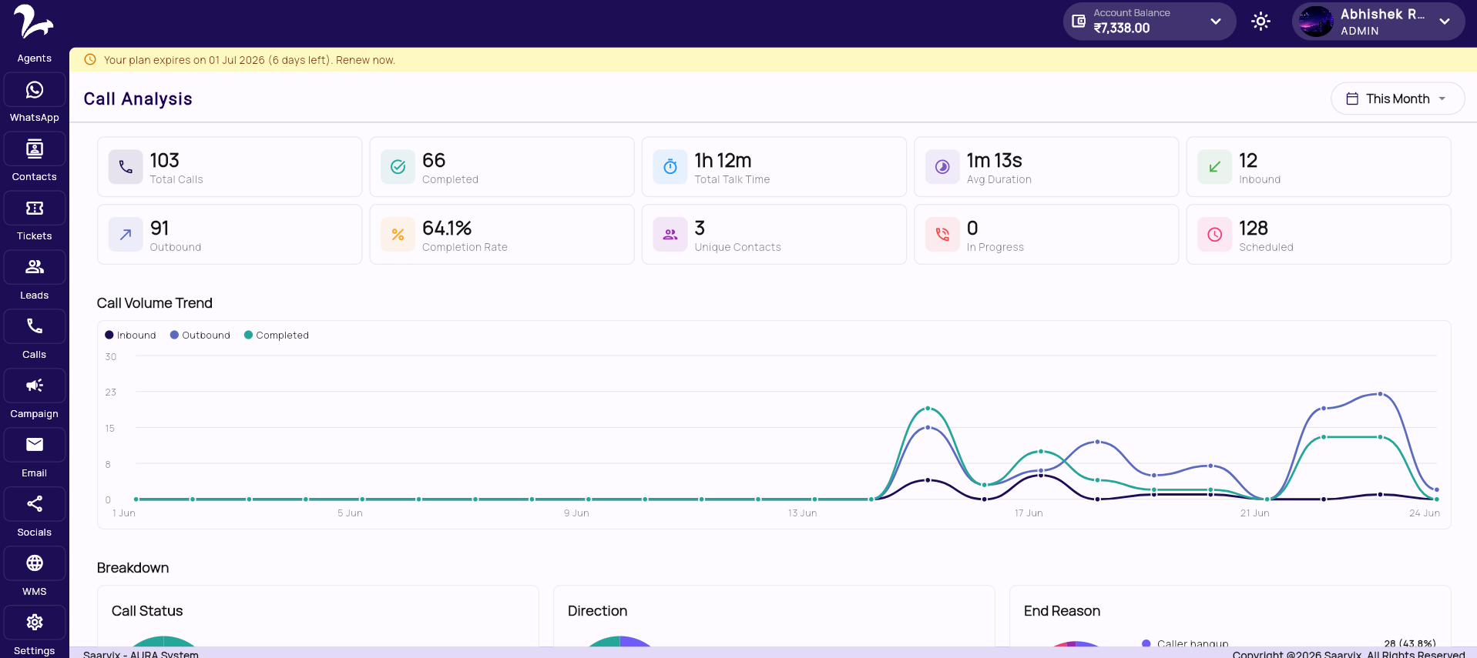Click the 1h 12m talk time value
The width and height of the screenshot is (1477, 658).
tap(723, 160)
